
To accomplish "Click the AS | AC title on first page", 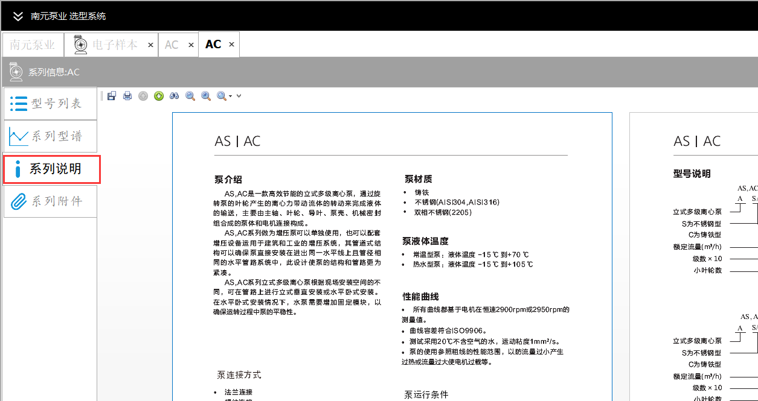I will click(237, 141).
